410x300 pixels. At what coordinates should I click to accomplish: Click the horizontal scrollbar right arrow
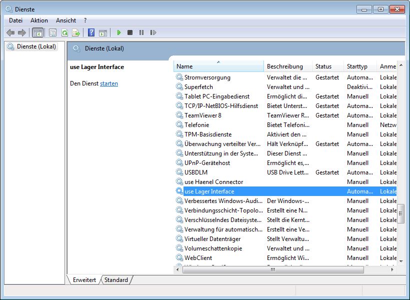[392, 269]
